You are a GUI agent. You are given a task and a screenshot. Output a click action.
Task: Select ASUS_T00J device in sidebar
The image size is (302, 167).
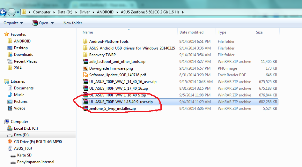point(23,148)
